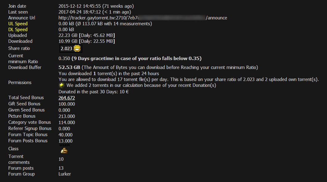
Task: Click the User class badge icon
Action: pyautogui.click(x=64, y=150)
